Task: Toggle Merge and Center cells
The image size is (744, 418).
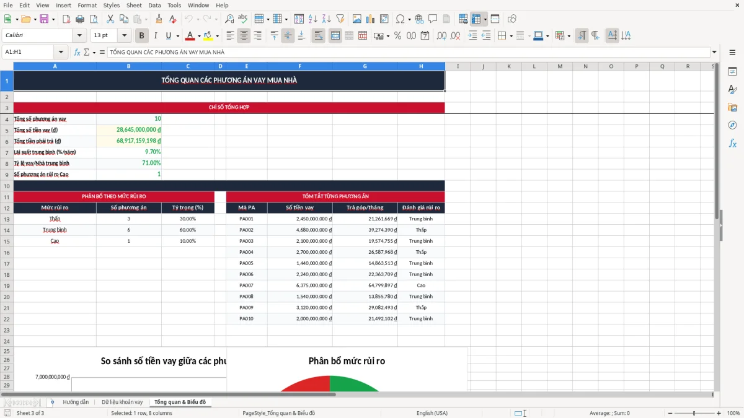Action: (335, 36)
